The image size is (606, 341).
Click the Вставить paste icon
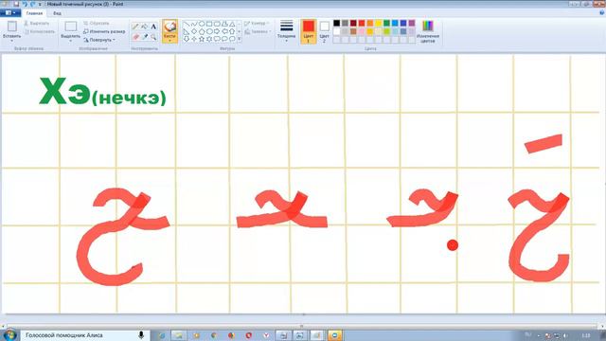pos(12,27)
